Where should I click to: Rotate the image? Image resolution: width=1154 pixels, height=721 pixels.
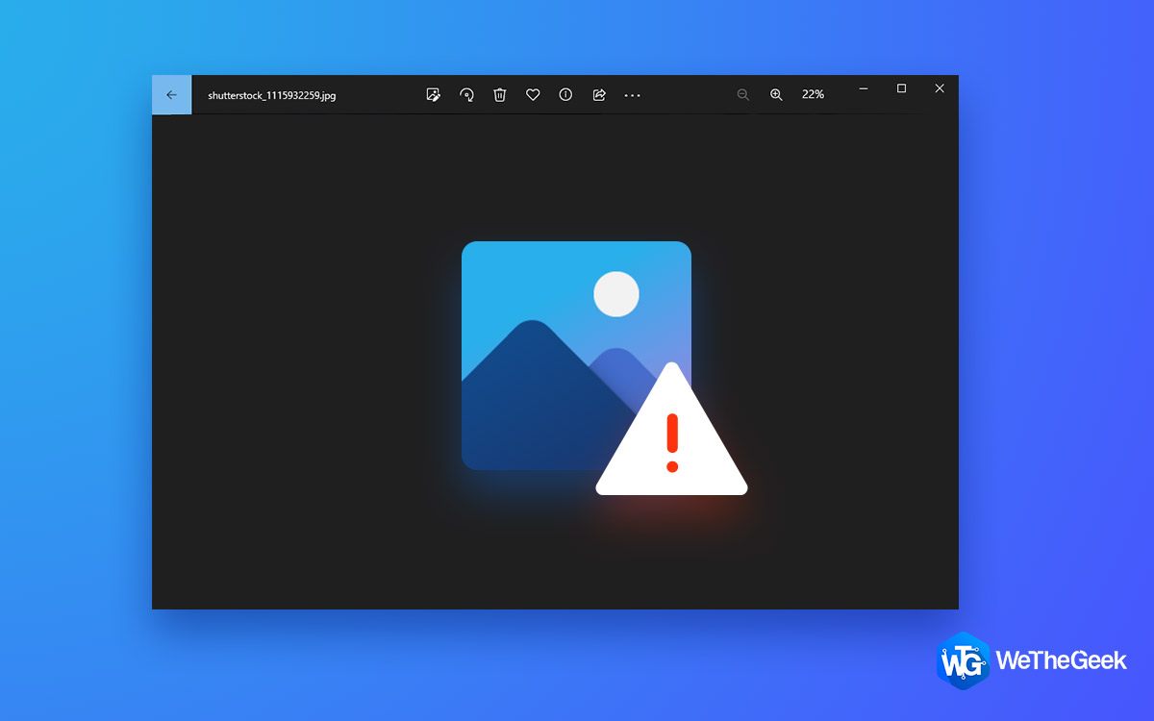pos(466,95)
